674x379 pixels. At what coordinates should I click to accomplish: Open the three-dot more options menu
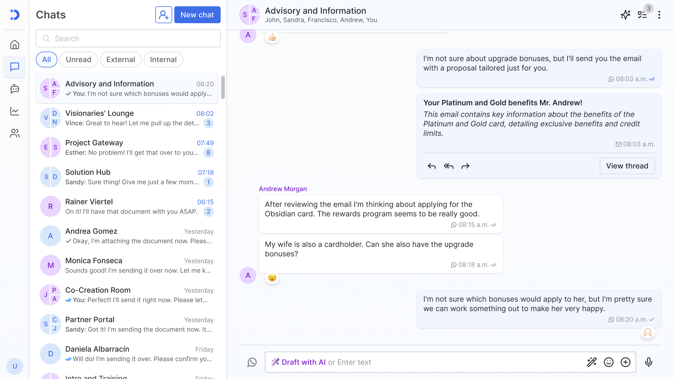click(659, 15)
